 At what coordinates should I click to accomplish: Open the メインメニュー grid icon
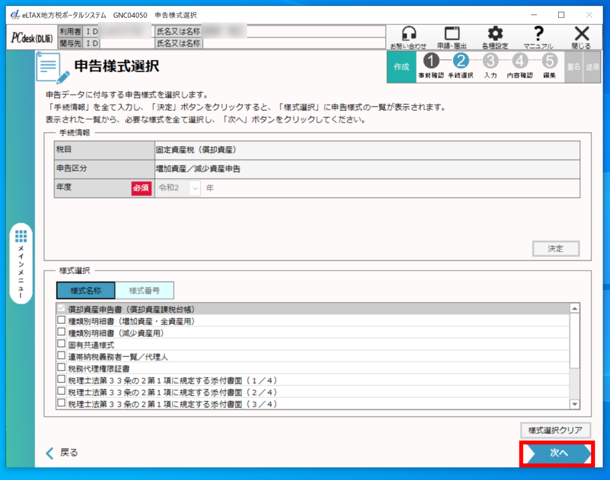point(21,236)
